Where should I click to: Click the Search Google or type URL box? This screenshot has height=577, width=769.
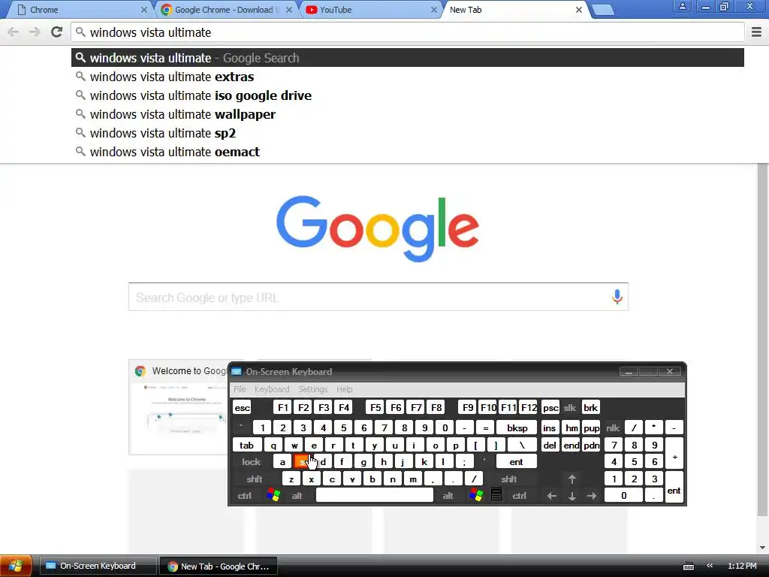coord(378,297)
